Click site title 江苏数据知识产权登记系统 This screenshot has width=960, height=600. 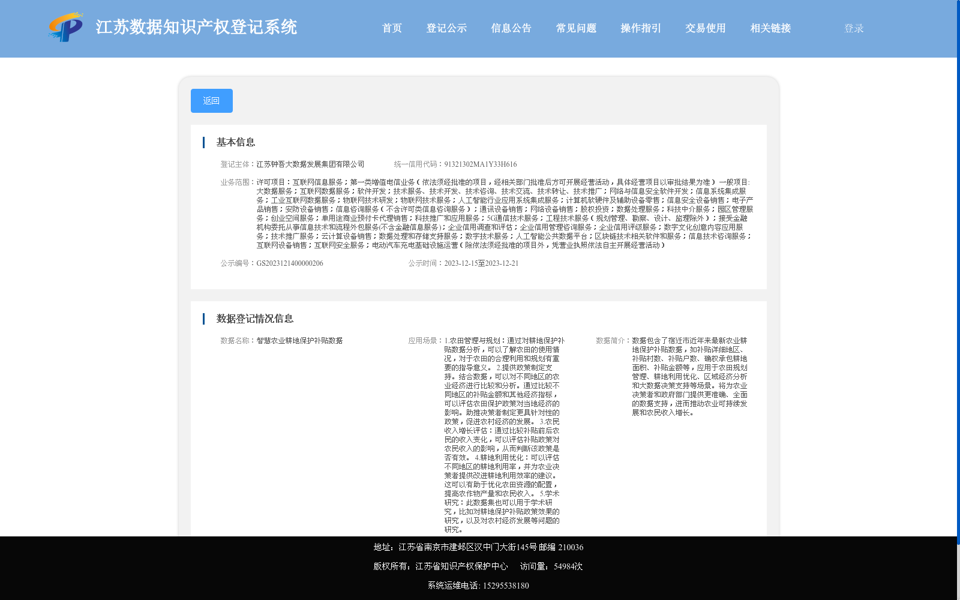pyautogui.click(x=196, y=27)
